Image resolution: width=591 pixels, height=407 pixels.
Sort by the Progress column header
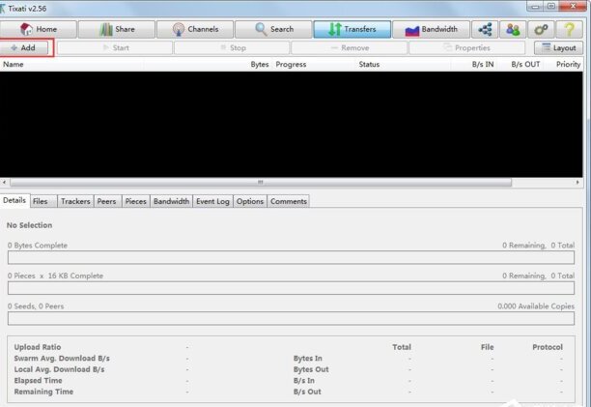(x=291, y=65)
